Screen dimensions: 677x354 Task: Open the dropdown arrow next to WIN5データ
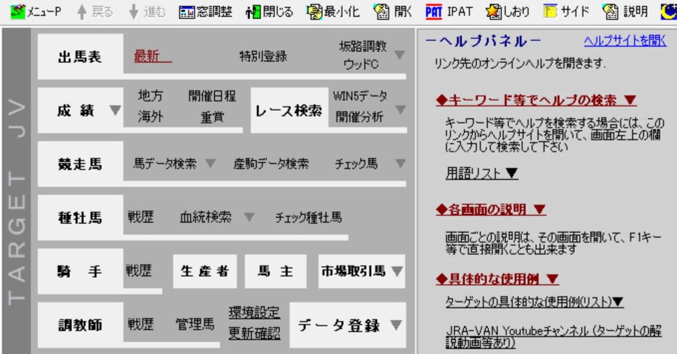pyautogui.click(x=400, y=110)
